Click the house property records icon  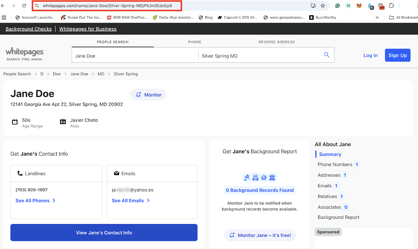coord(264,177)
